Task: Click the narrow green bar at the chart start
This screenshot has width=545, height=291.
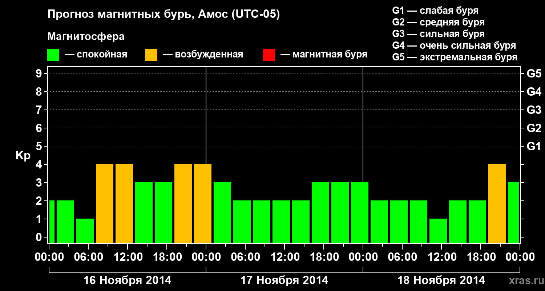Action: (52, 222)
